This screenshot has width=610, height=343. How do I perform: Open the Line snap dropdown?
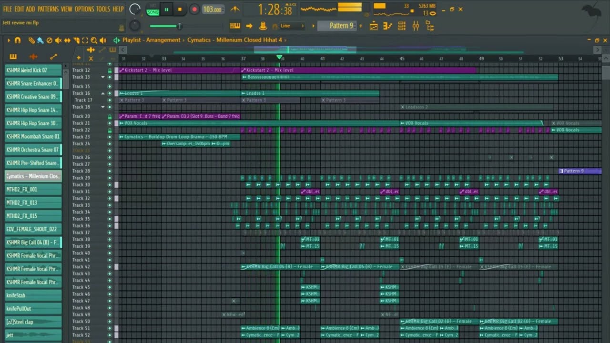[292, 26]
